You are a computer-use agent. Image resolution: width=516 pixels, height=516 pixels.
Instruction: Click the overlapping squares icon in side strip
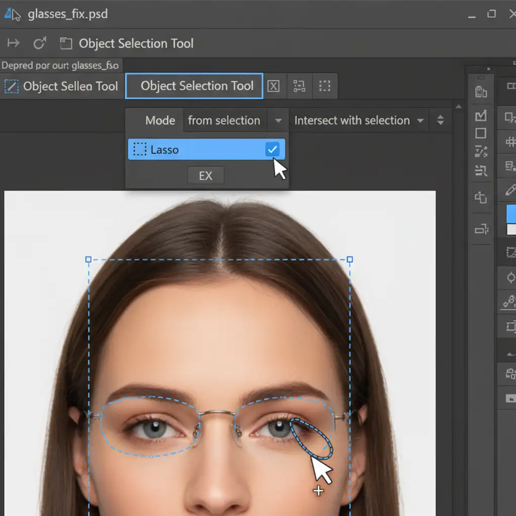click(481, 197)
